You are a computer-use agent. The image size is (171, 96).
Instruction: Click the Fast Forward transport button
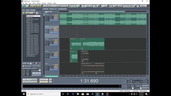30,82
